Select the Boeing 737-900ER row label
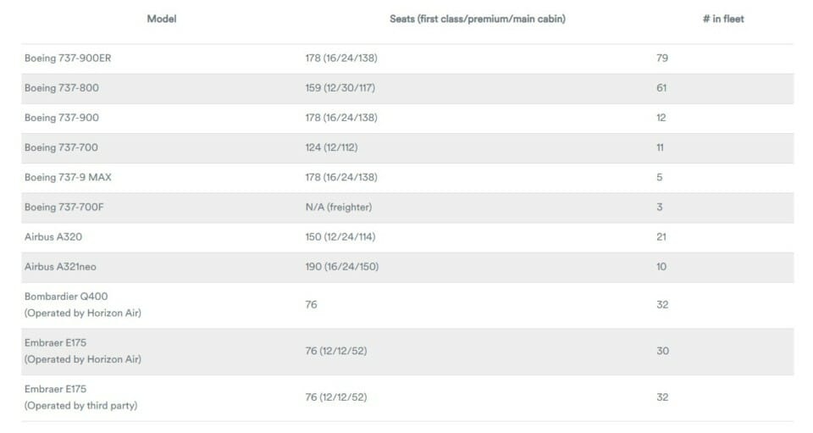Screen dimensions: 813x433 point(68,58)
